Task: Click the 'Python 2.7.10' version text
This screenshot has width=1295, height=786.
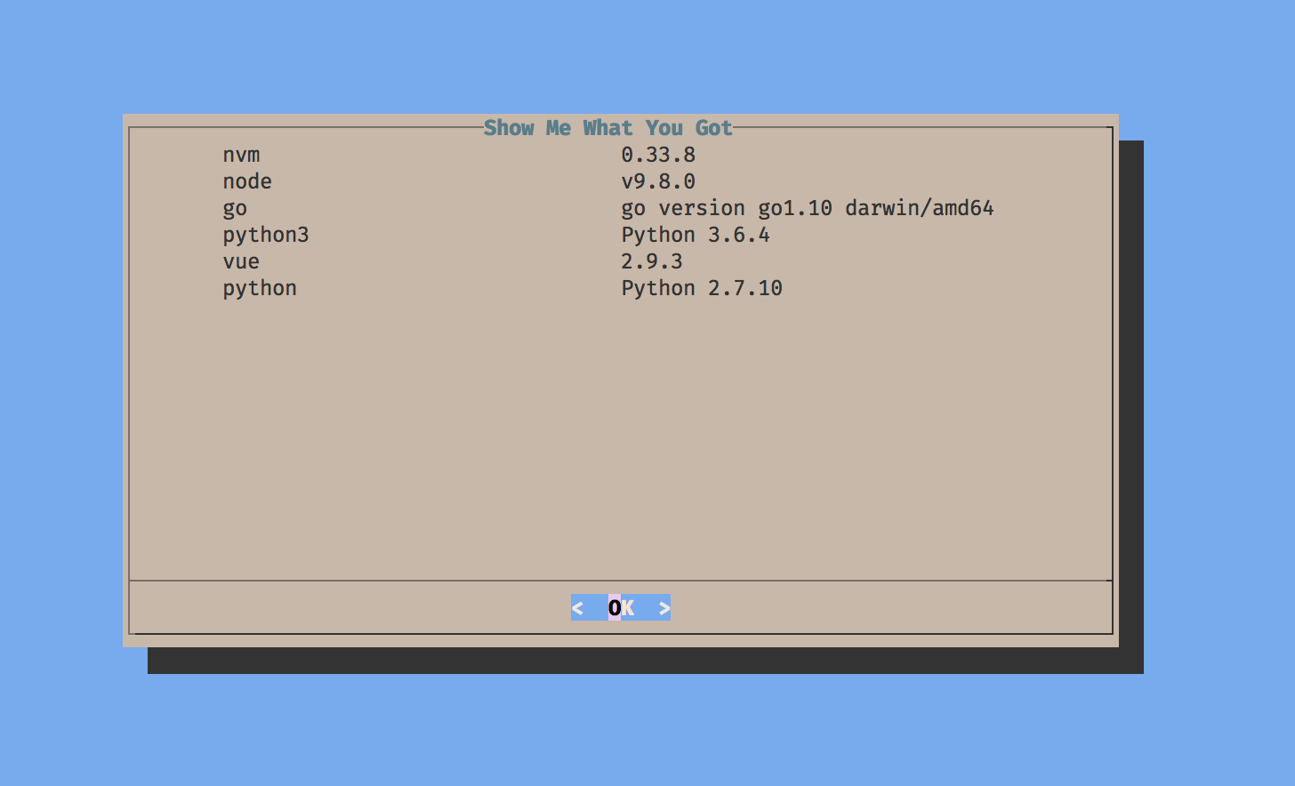Action: click(x=702, y=289)
